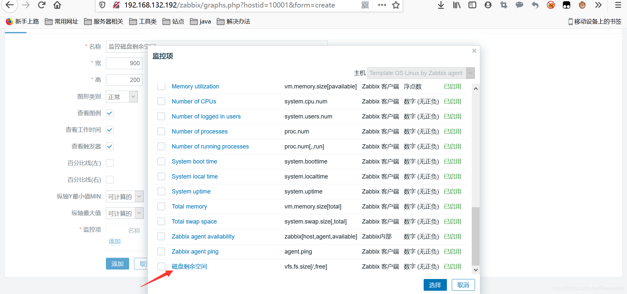Open the 常用网址 bookmark folder
This screenshot has width=627, height=294.
[61, 22]
